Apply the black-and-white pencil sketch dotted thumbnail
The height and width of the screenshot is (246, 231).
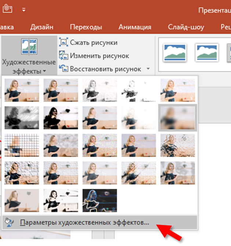point(139,90)
